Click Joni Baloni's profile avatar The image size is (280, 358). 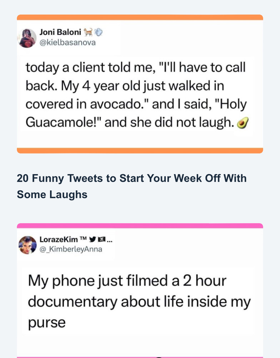27,38
